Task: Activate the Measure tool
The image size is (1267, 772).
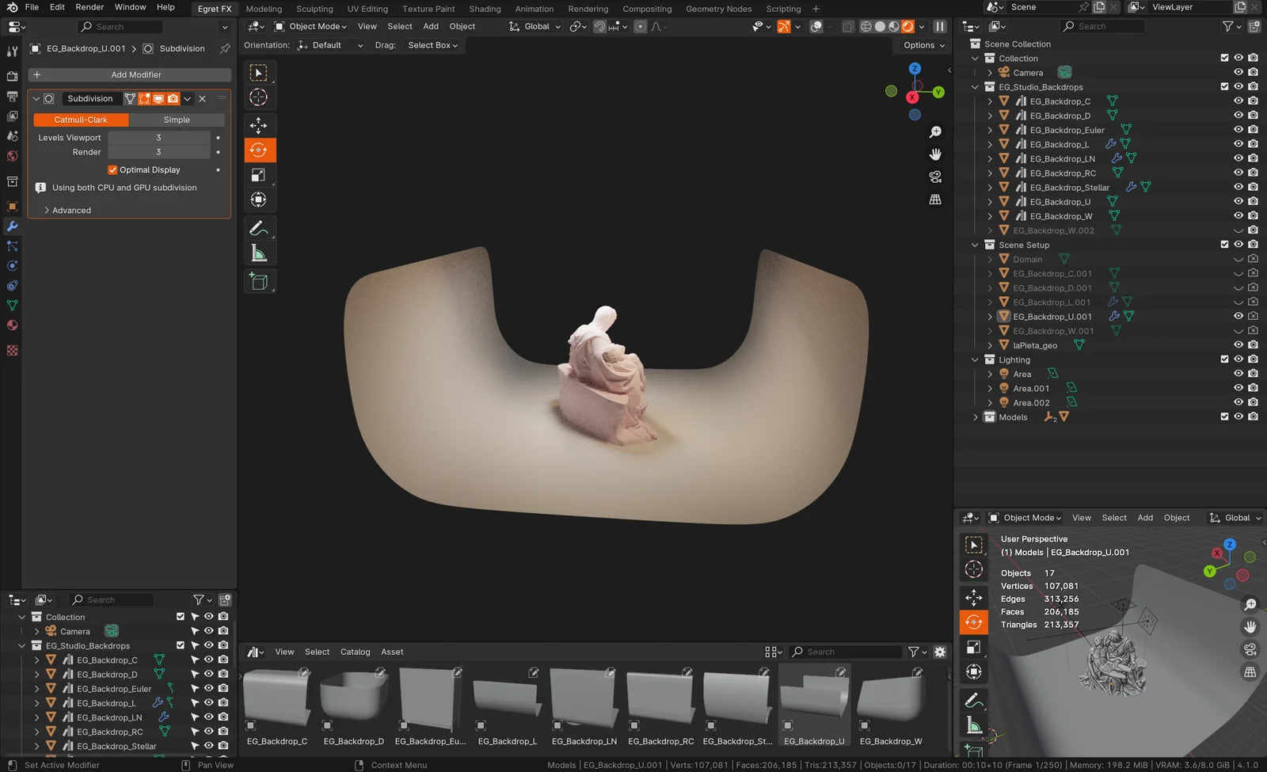Action: (259, 253)
